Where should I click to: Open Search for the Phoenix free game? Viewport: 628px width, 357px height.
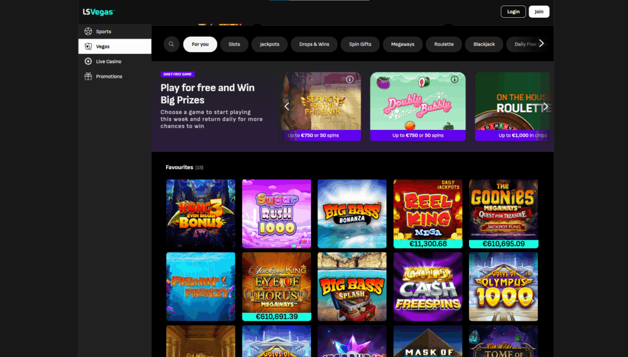coord(320,107)
